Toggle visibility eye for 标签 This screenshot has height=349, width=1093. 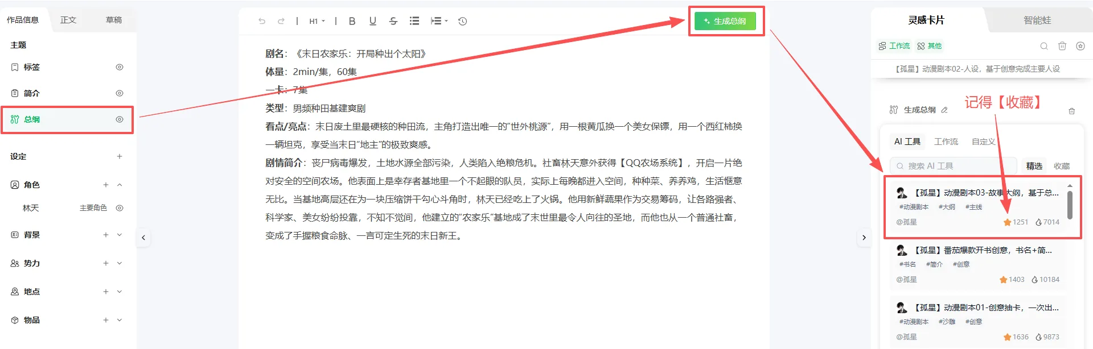click(120, 67)
